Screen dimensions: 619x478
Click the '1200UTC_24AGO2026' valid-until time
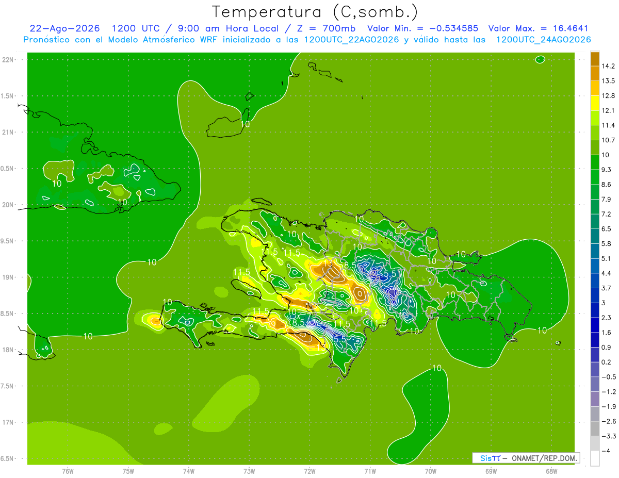[543, 40]
